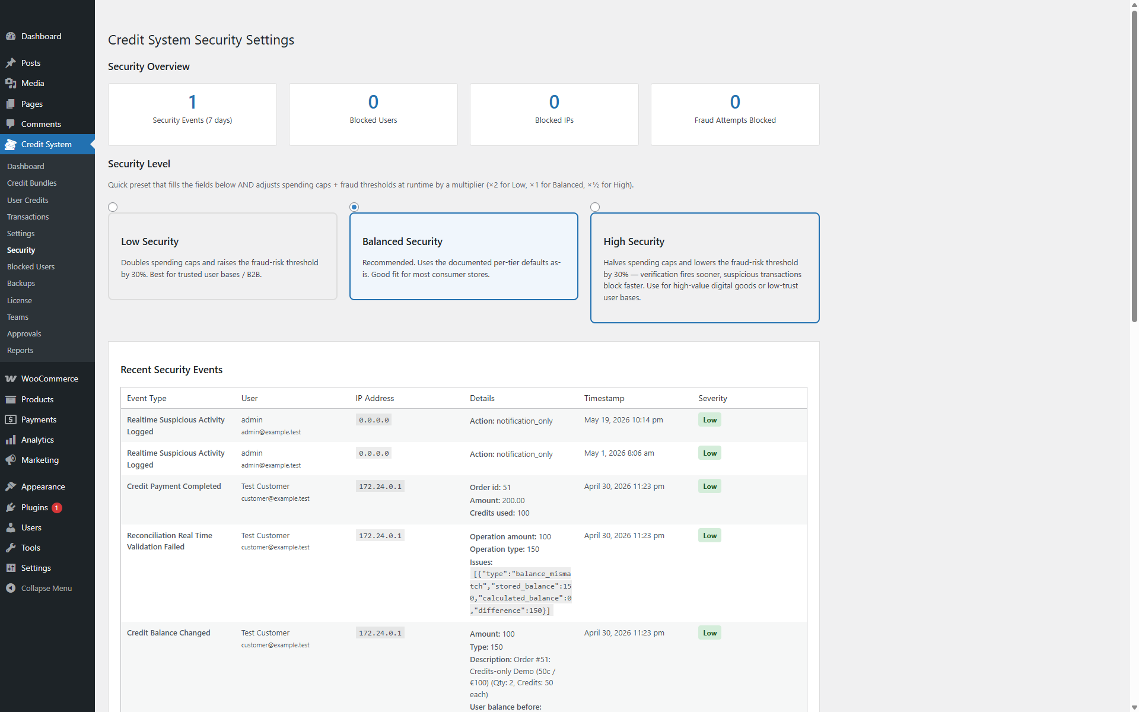Click the Settings sliders icon
This screenshot has width=1139, height=712.
[x=11, y=568]
